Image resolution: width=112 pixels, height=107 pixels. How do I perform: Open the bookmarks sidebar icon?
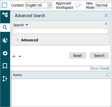click(x=5, y=66)
